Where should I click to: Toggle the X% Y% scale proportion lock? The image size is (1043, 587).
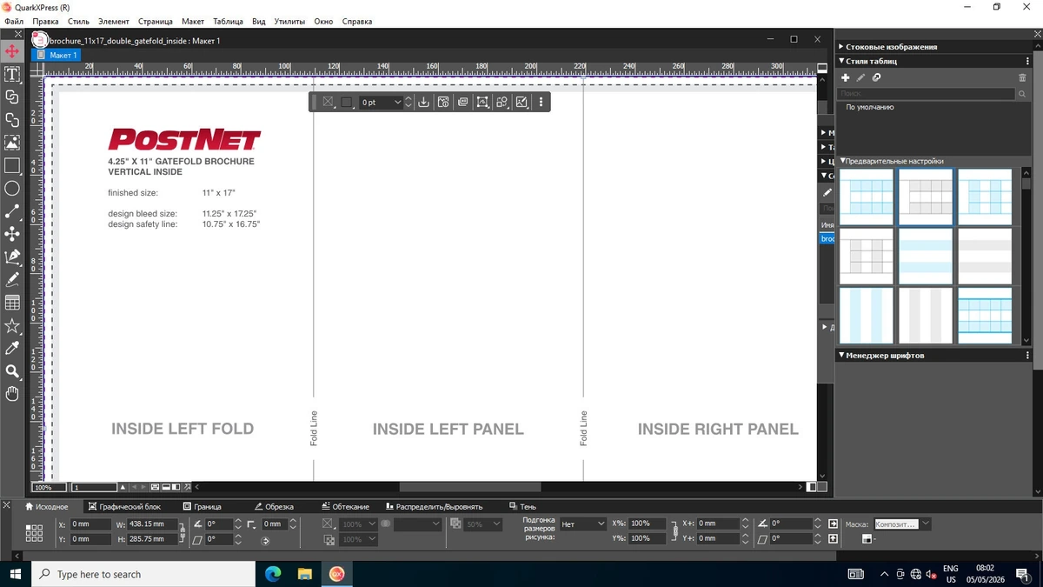[674, 530]
